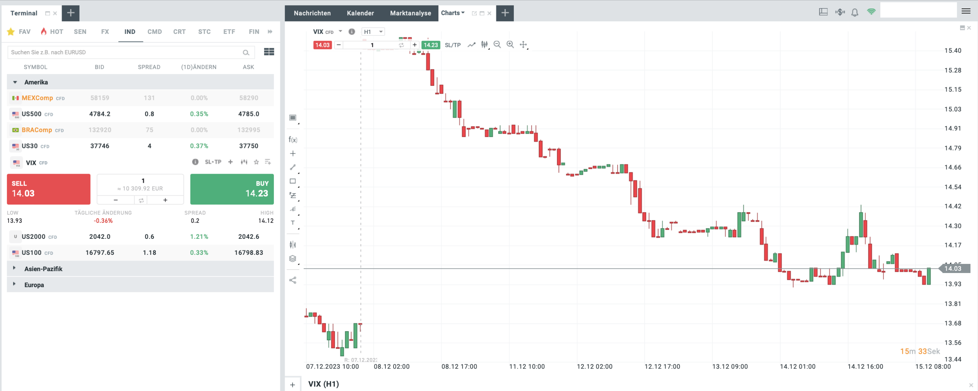Expand the Europa group
Image resolution: width=978 pixels, height=391 pixels.
[14, 284]
